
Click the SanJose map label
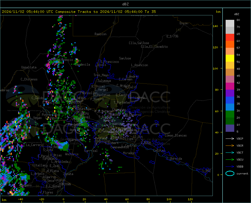click(x=125, y=58)
